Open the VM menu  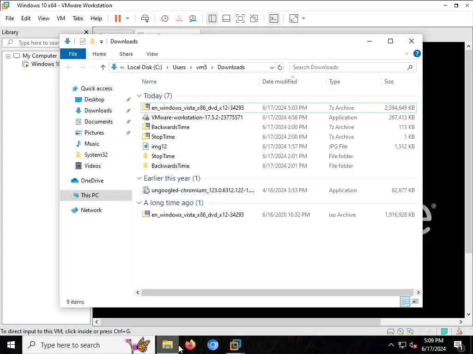pyautogui.click(x=61, y=18)
